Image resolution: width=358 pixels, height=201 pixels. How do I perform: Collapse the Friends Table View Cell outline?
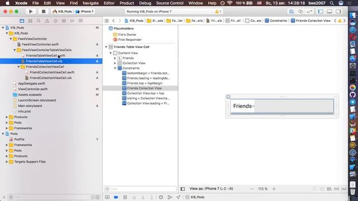click(106, 47)
